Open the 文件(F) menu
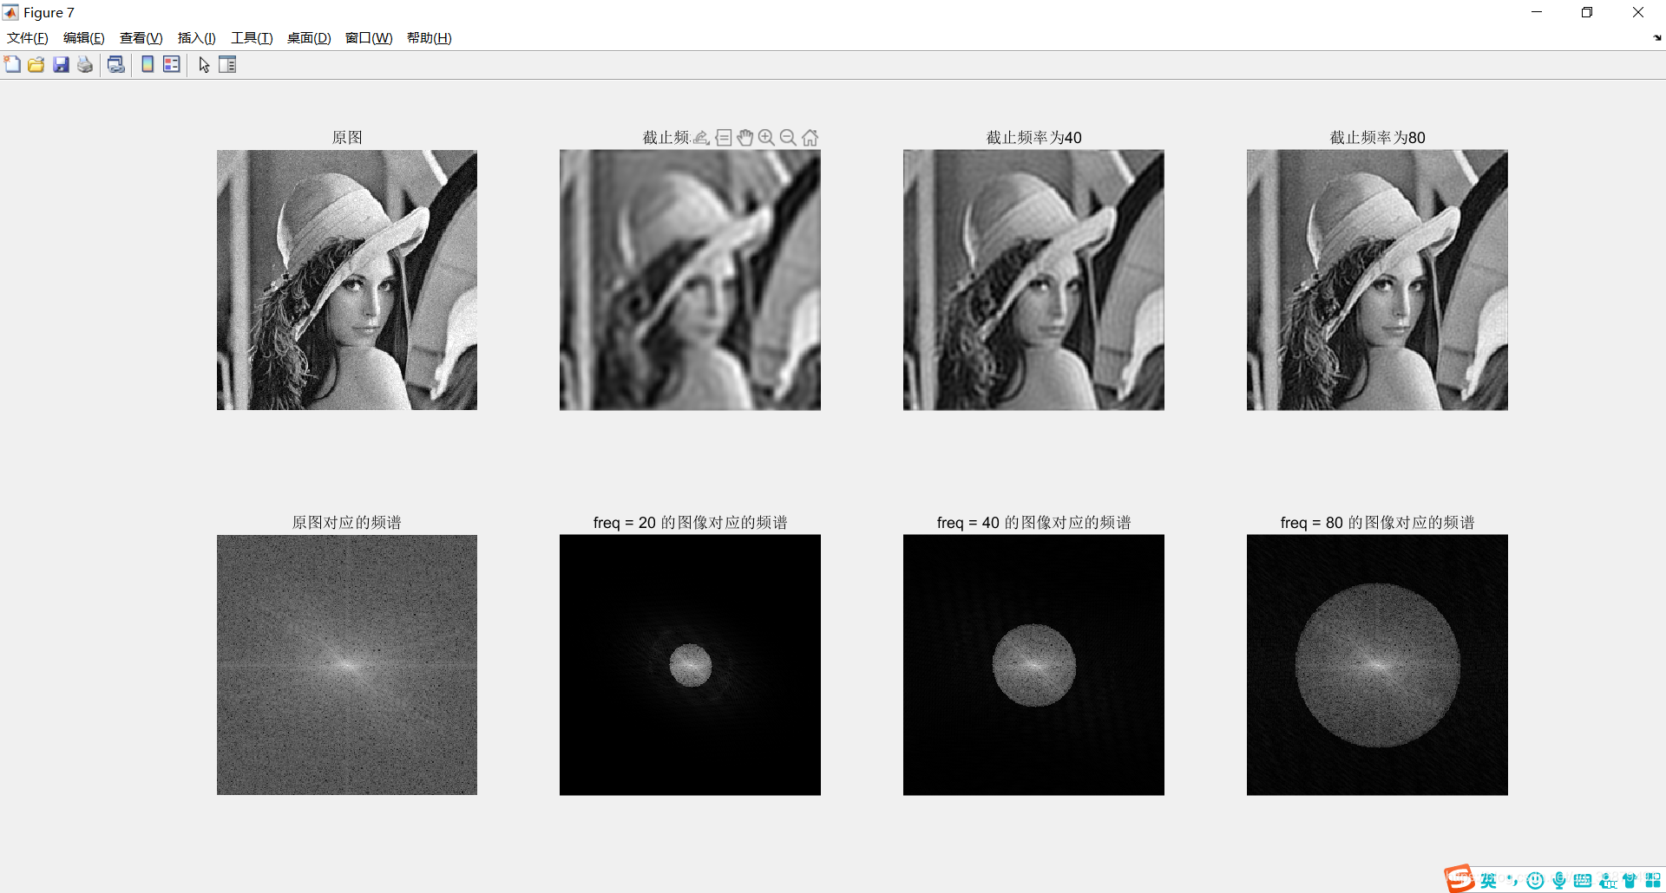The height and width of the screenshot is (893, 1666). pyautogui.click(x=28, y=38)
